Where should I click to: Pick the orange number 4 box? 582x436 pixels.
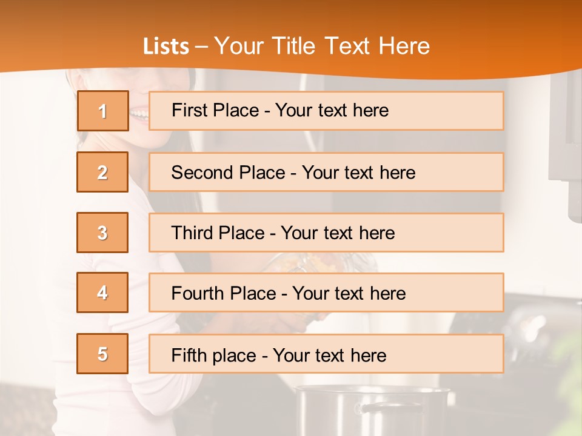pos(102,292)
